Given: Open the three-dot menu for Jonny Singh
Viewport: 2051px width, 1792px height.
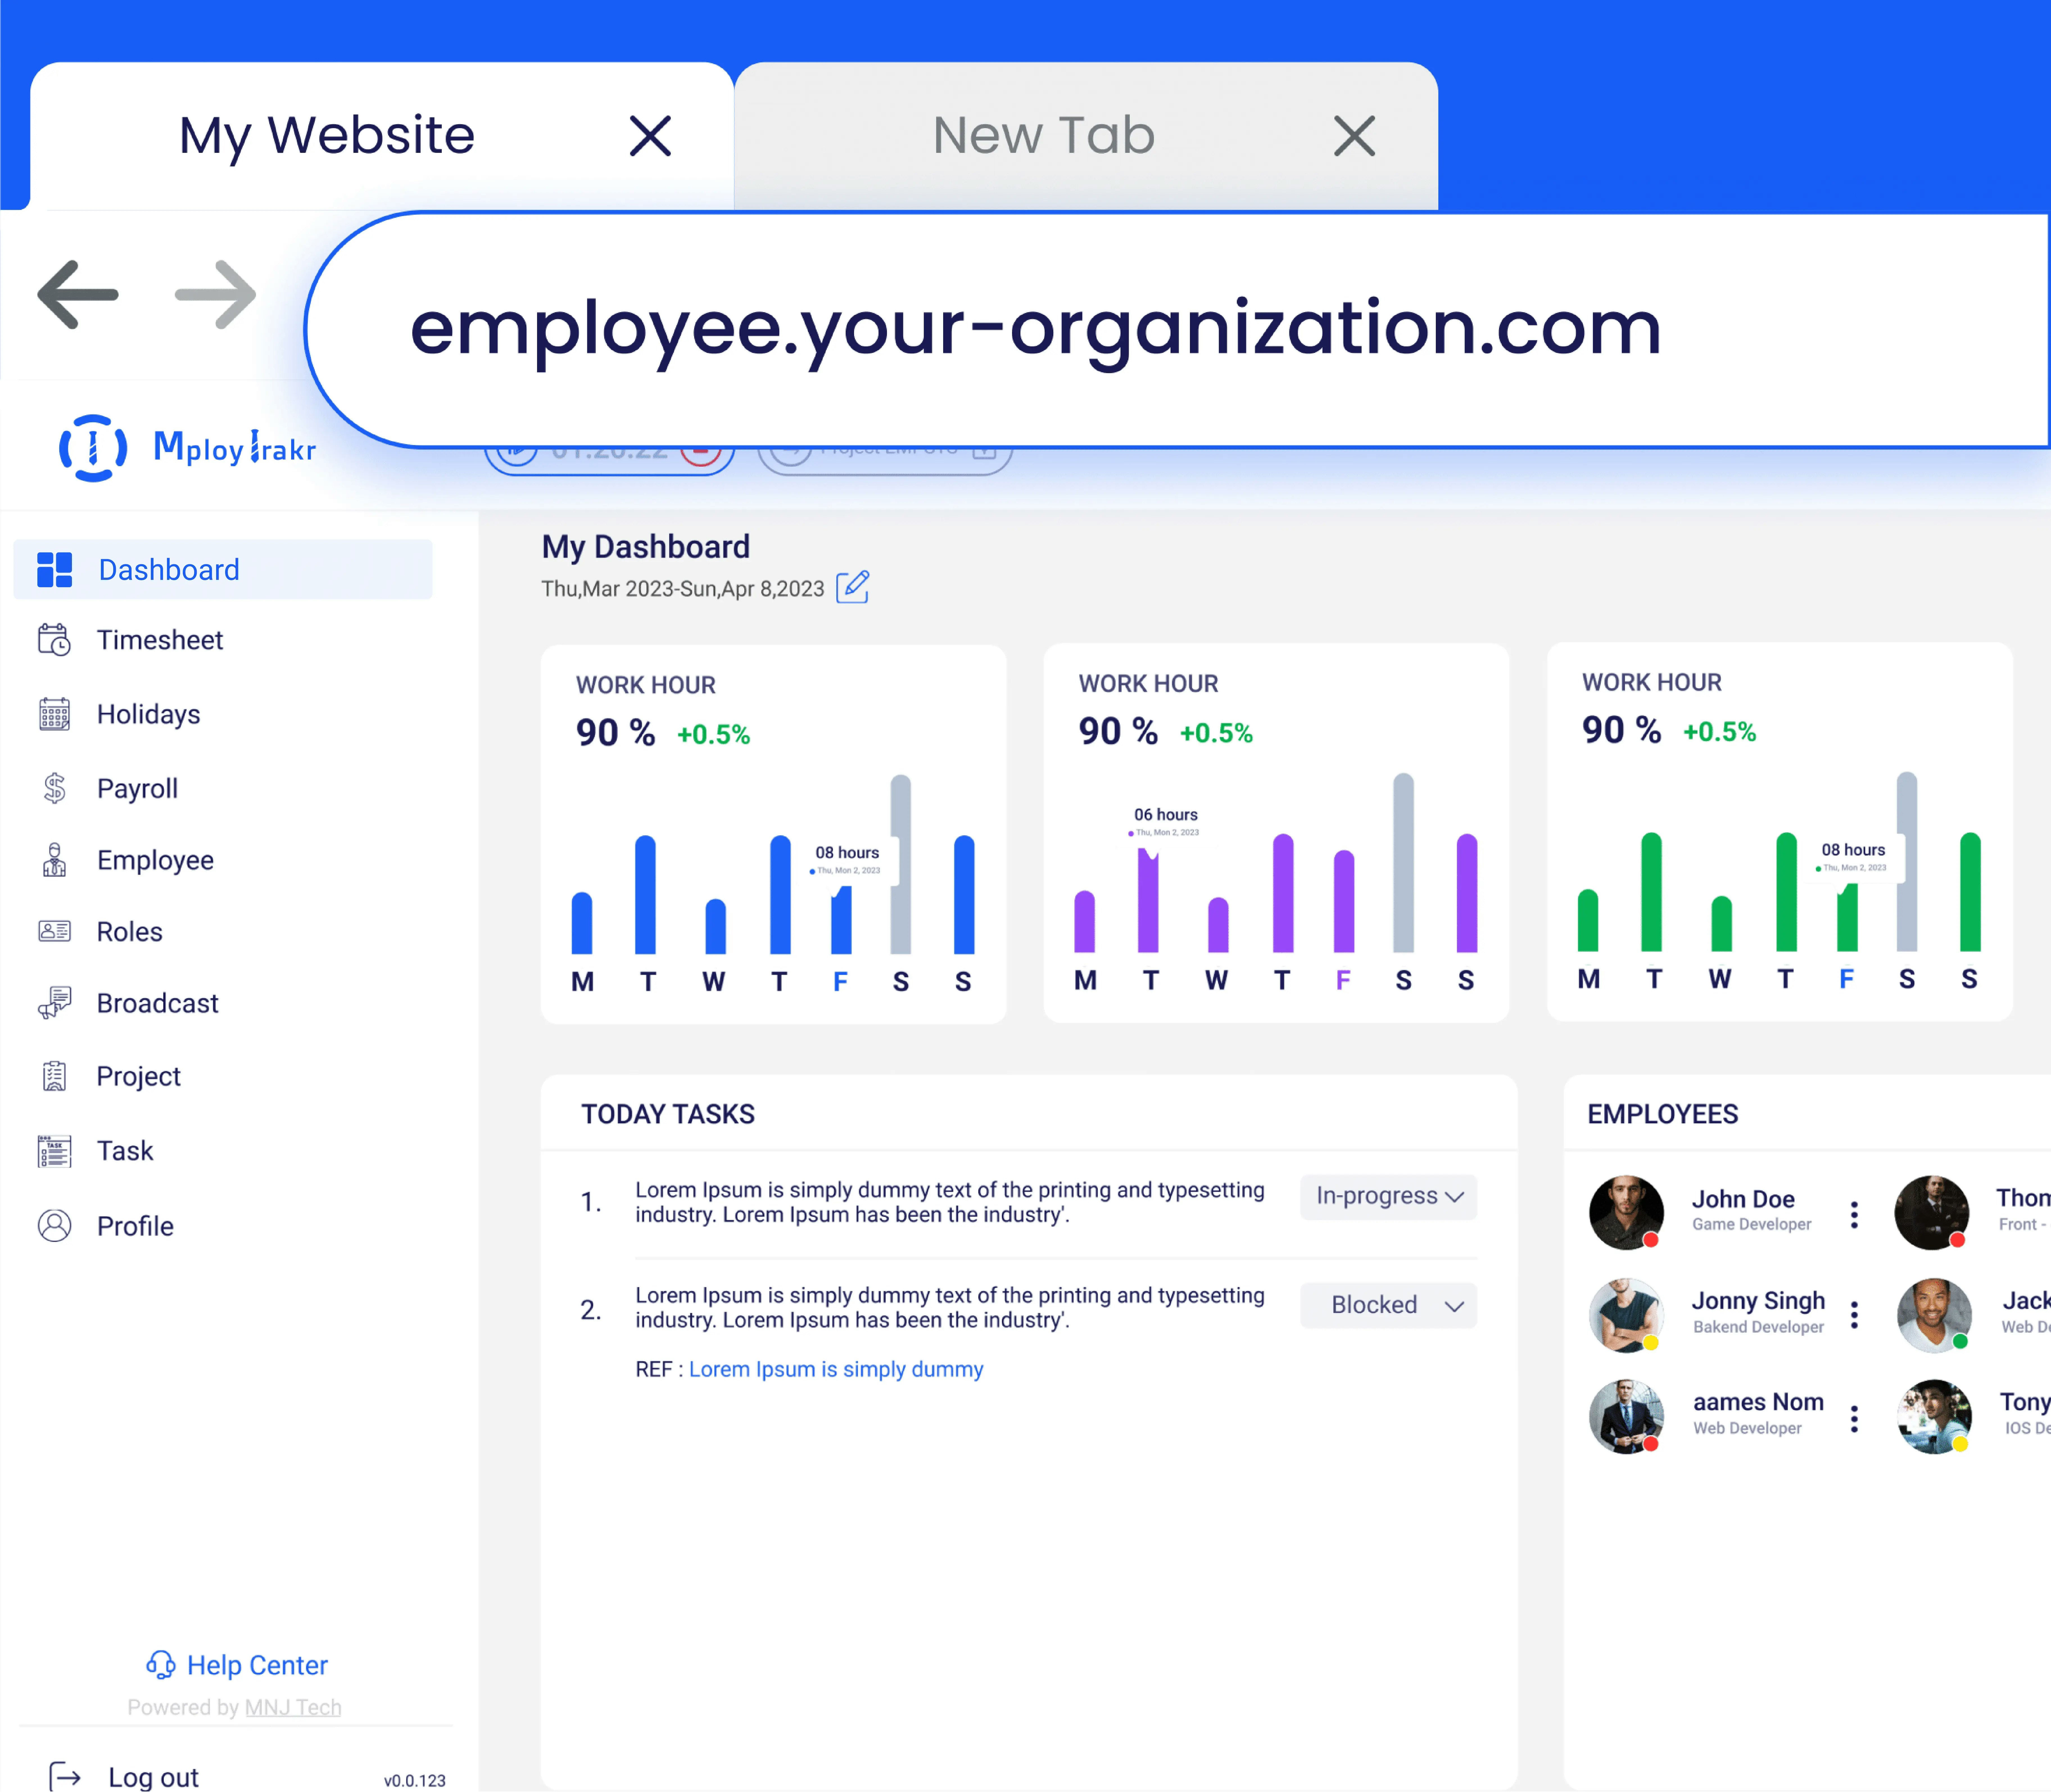Looking at the screenshot, I should (x=1854, y=1315).
